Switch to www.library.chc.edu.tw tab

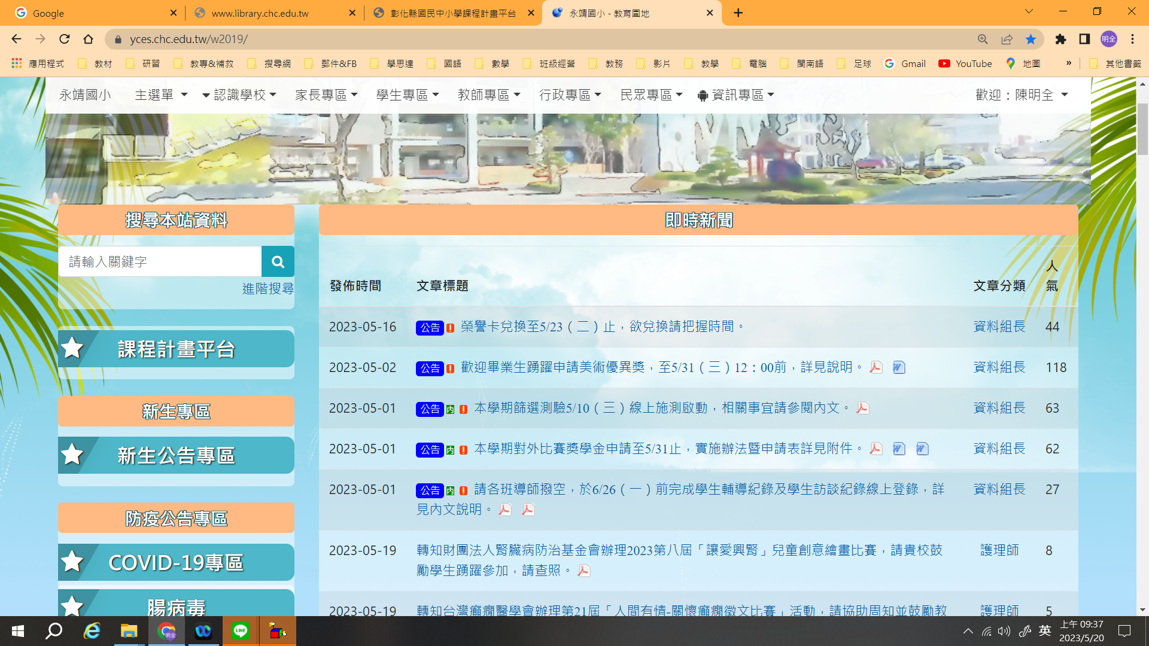275,13
